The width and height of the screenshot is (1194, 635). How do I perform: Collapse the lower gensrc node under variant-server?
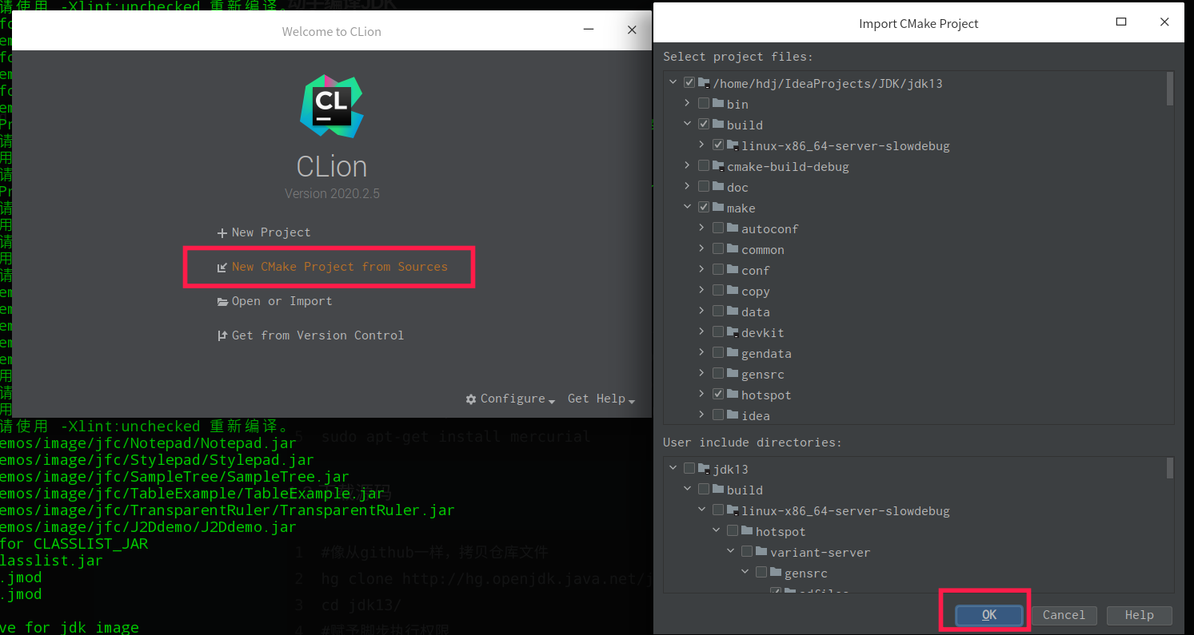tap(745, 572)
